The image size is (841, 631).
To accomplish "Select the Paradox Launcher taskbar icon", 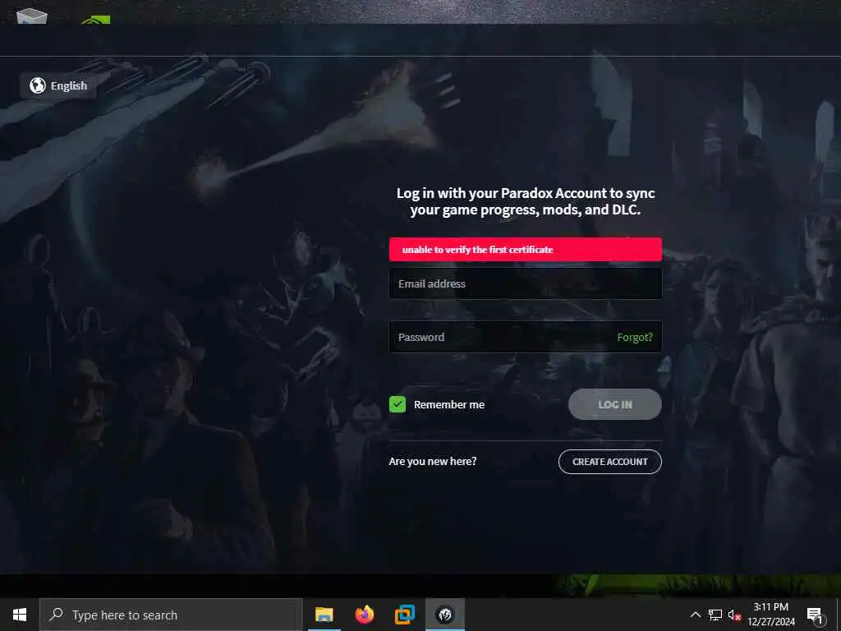I will [444, 615].
